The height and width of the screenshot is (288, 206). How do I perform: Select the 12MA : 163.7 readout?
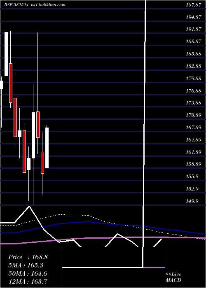point(28,281)
